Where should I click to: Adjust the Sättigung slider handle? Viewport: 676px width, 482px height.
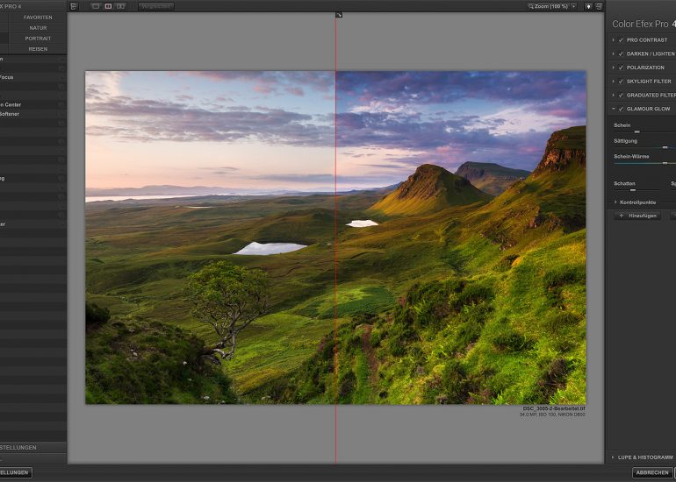click(x=665, y=147)
